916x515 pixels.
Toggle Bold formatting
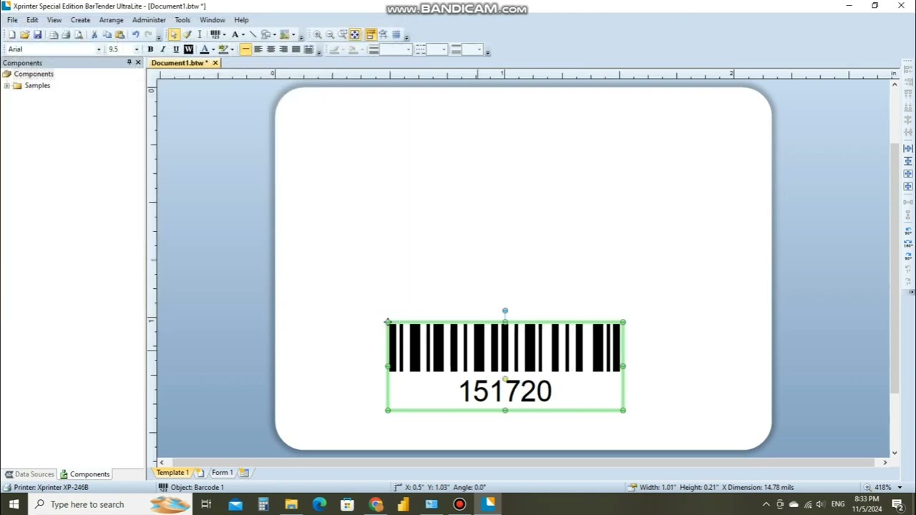(x=150, y=49)
